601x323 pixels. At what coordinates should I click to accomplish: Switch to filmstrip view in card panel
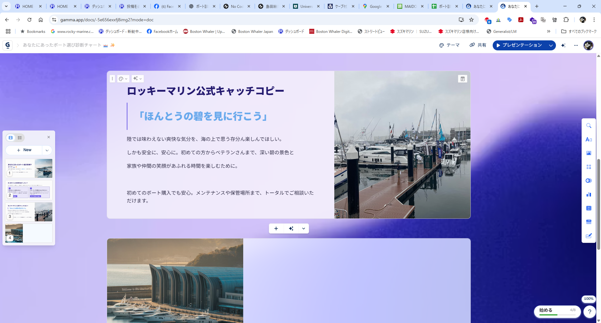pos(11,138)
